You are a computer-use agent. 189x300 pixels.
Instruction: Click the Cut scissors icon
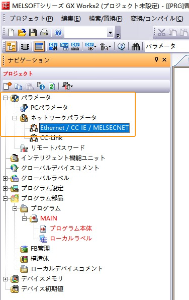click(161, 33)
